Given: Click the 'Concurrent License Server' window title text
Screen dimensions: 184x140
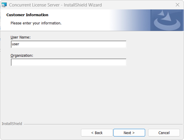Looking at the screenshot, I should tap(34, 5).
